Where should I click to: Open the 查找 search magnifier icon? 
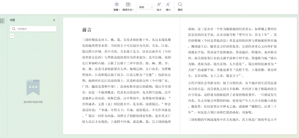point(180,4)
